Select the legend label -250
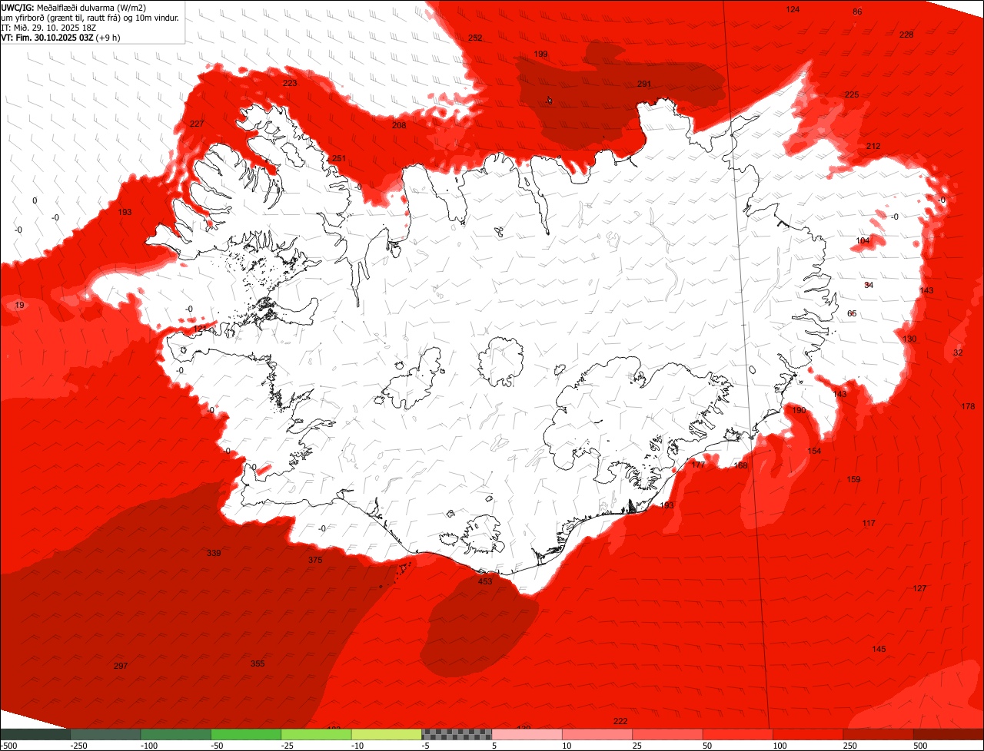984x751 pixels. tap(78, 746)
